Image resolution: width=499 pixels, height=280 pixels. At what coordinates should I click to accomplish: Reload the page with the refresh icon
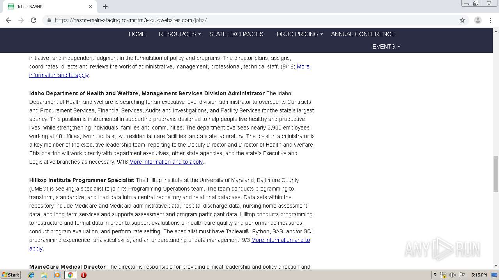(34, 20)
